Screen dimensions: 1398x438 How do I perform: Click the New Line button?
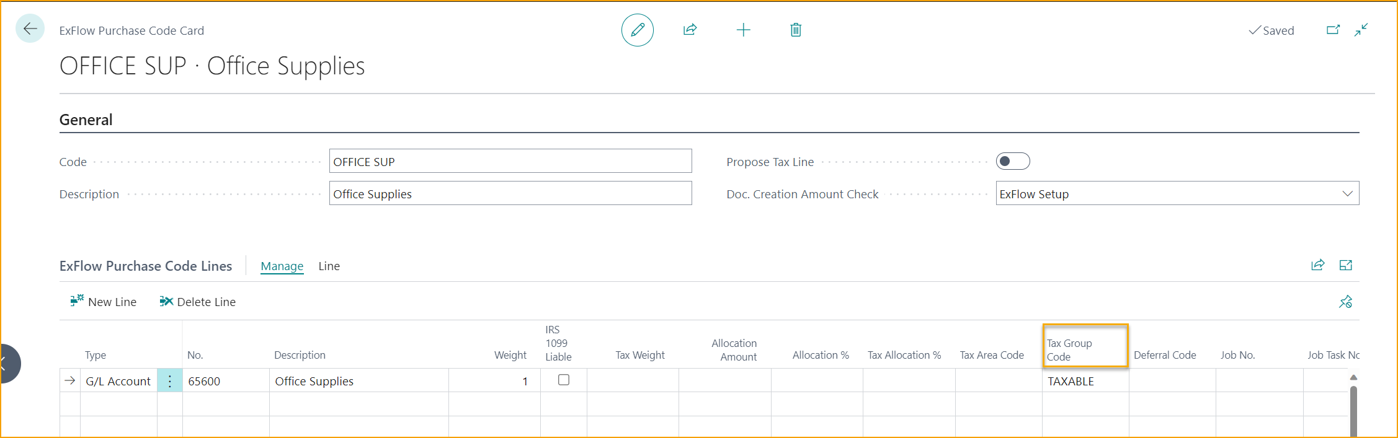103,302
